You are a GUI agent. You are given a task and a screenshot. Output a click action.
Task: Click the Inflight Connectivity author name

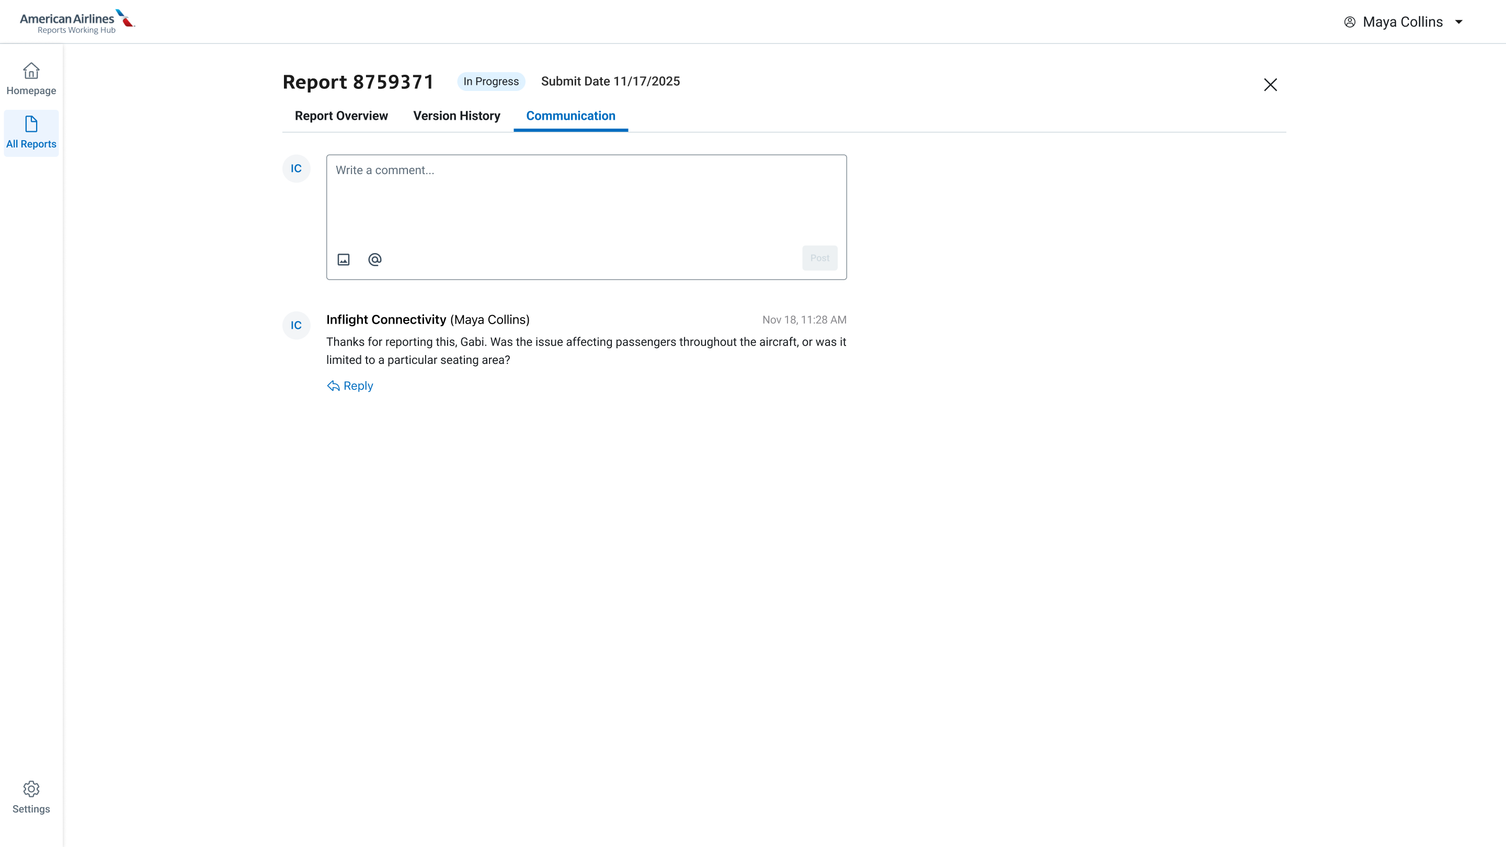[x=386, y=320]
